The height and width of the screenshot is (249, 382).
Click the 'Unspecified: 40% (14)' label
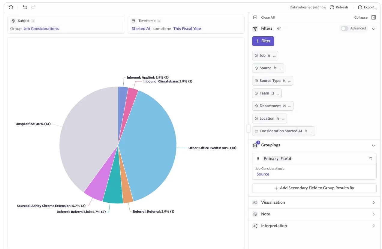tap(33, 124)
